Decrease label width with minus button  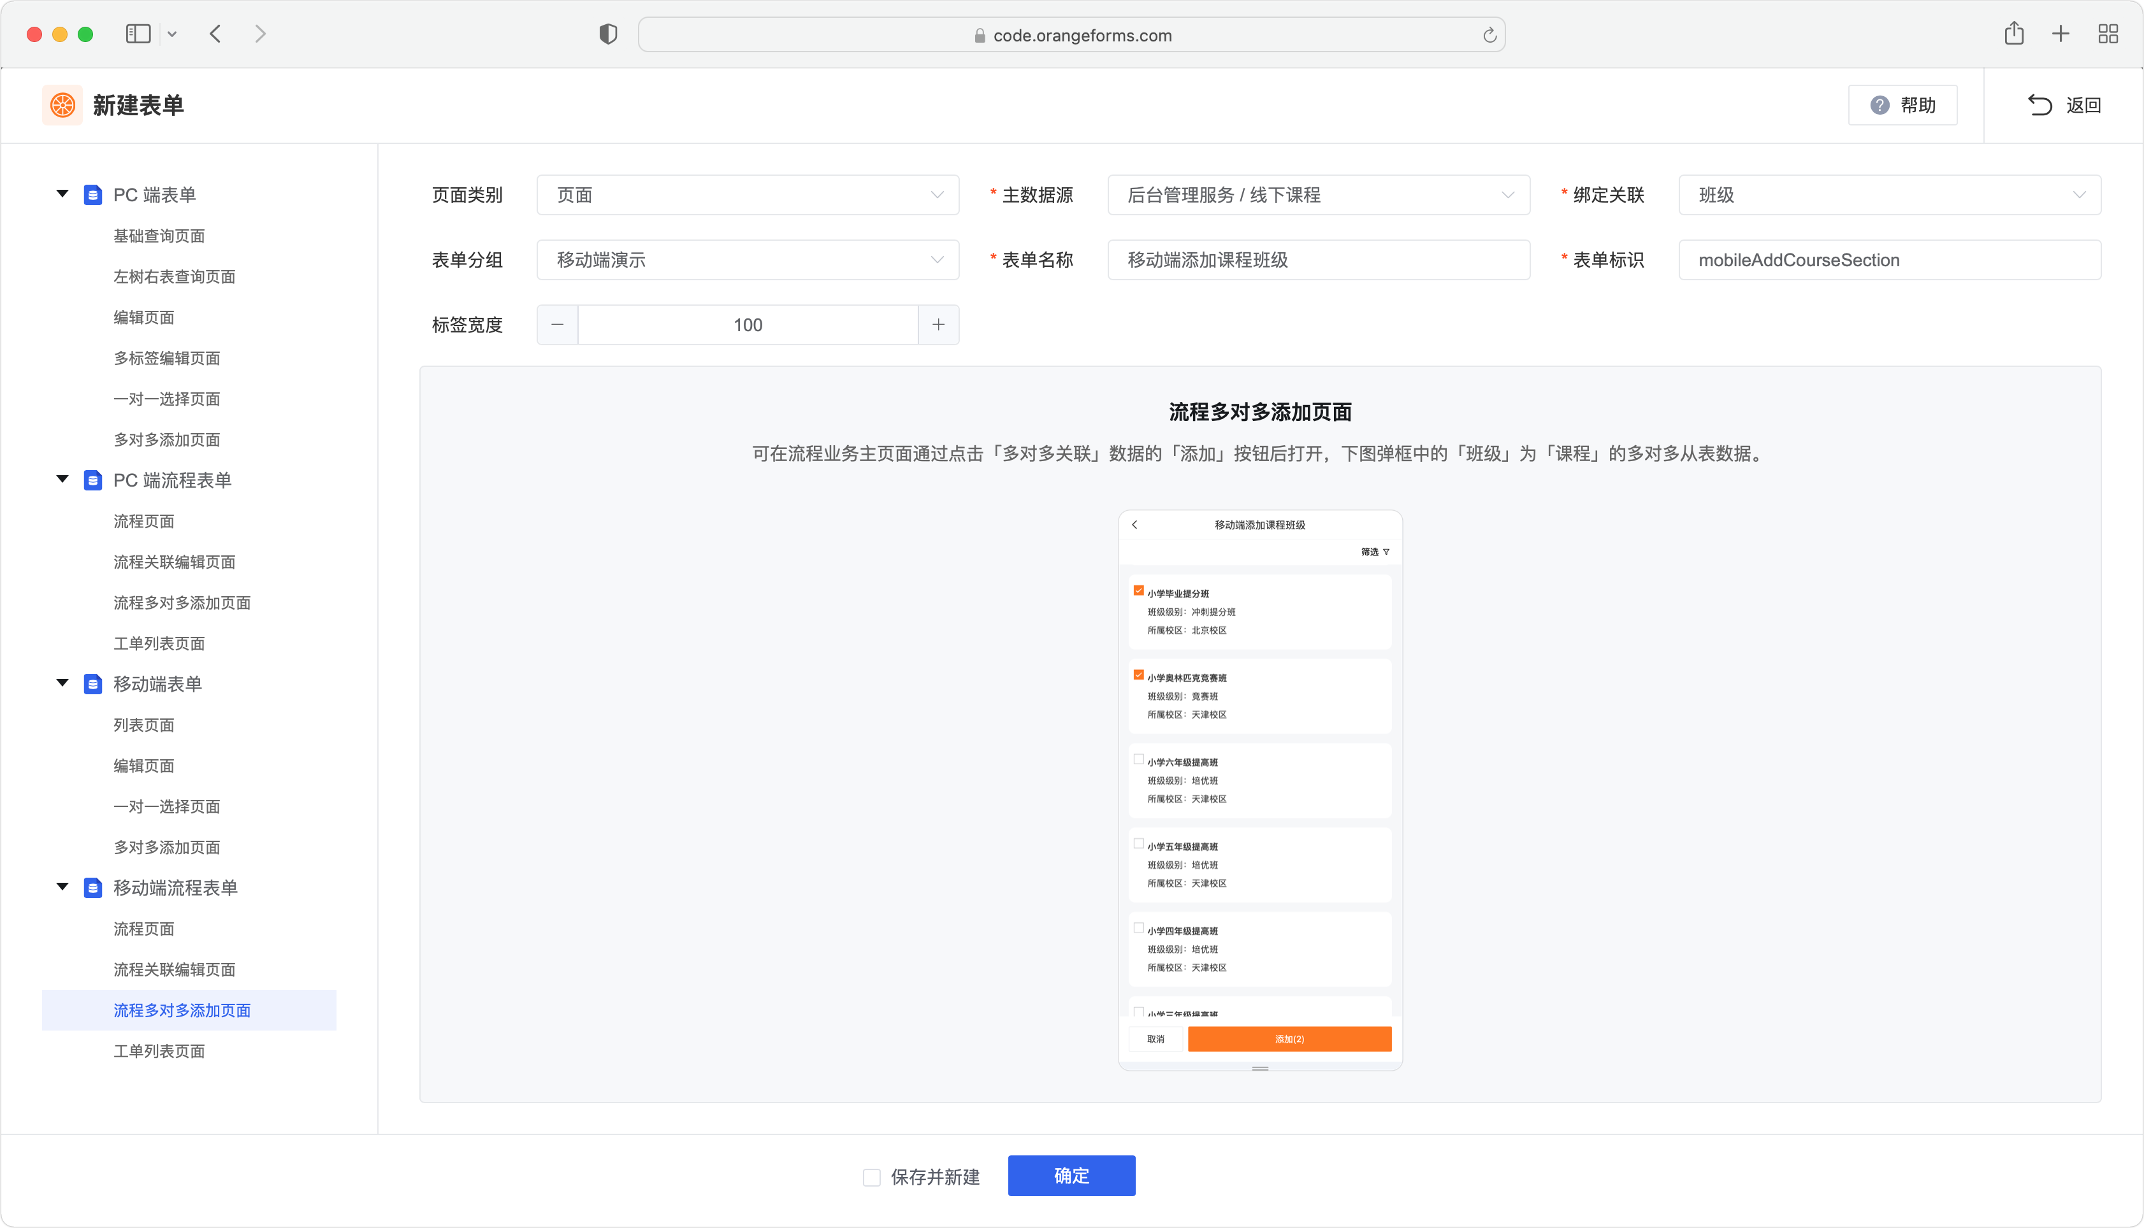557,325
